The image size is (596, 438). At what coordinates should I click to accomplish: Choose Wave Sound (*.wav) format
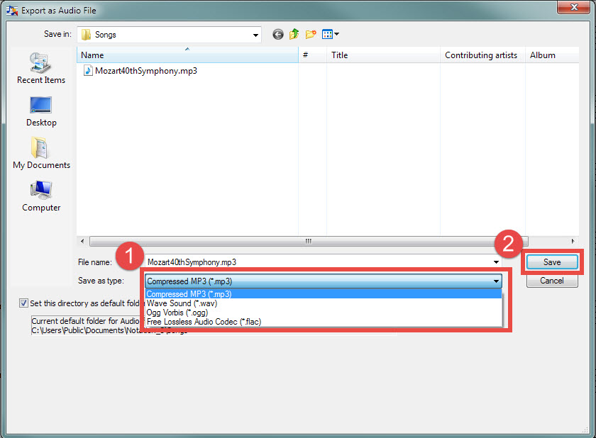tap(182, 303)
